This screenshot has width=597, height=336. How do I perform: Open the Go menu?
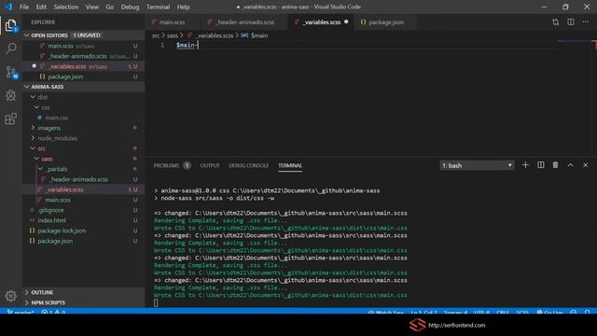110,7
